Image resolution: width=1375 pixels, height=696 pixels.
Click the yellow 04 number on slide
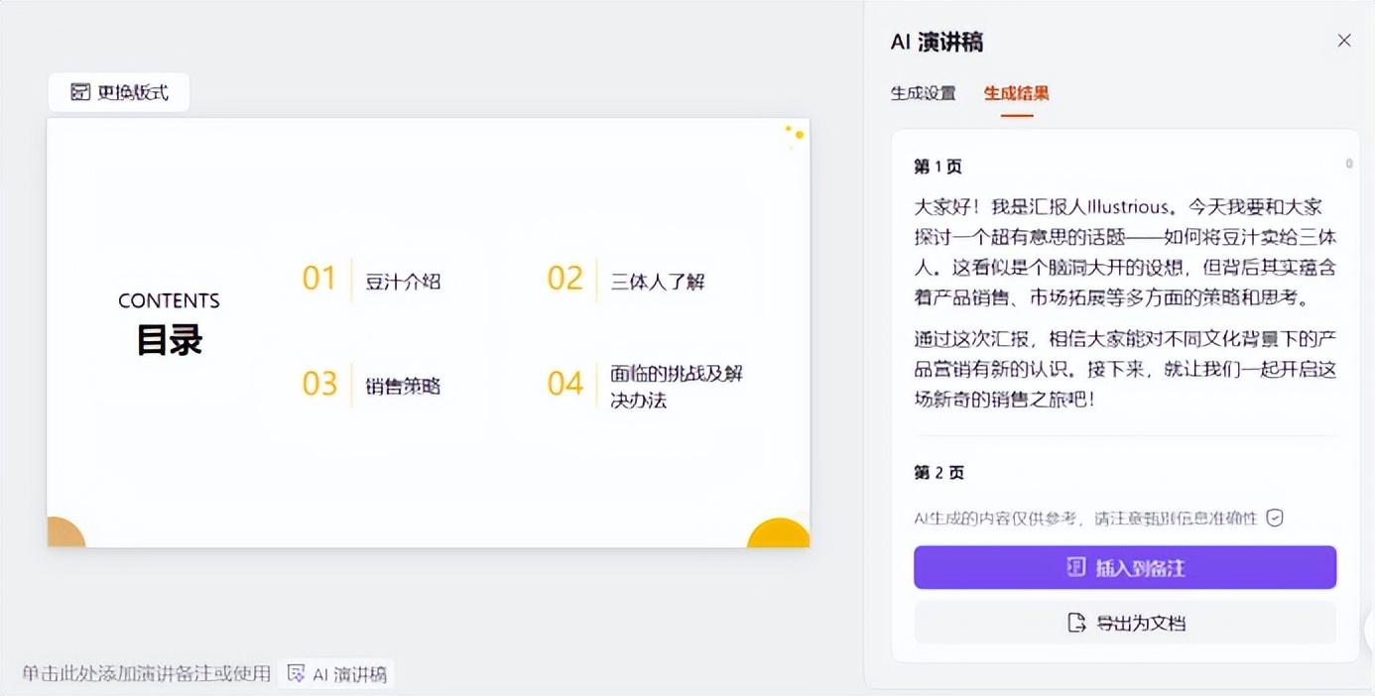click(564, 384)
